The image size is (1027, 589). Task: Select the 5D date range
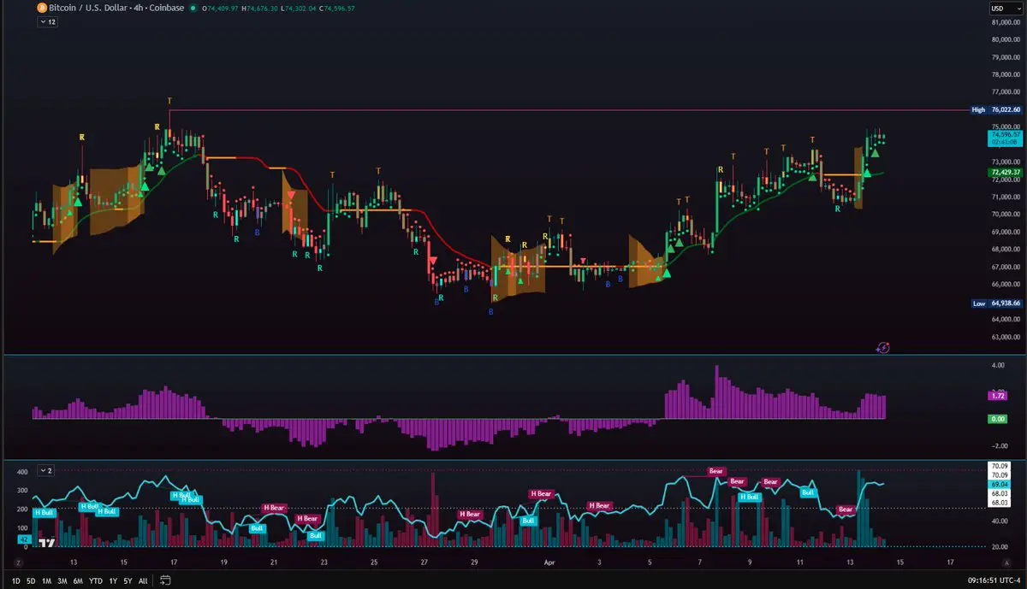pyautogui.click(x=32, y=580)
